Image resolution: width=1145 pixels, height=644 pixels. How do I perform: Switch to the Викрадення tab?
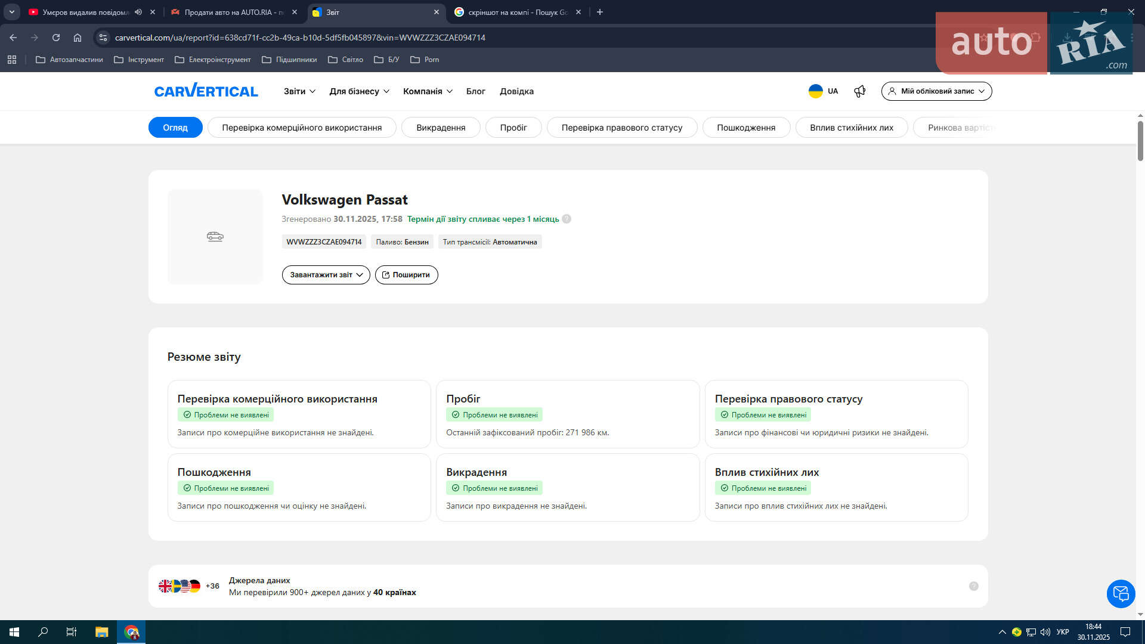coord(441,128)
